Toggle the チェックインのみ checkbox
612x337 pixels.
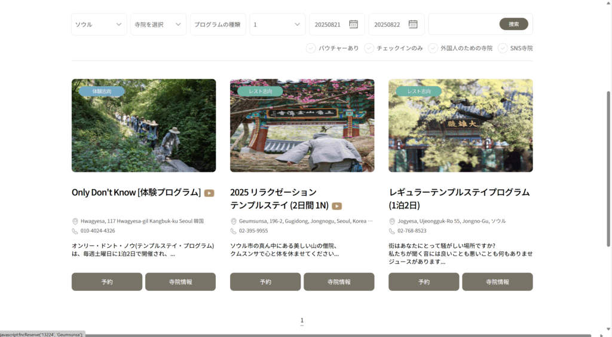(369, 48)
